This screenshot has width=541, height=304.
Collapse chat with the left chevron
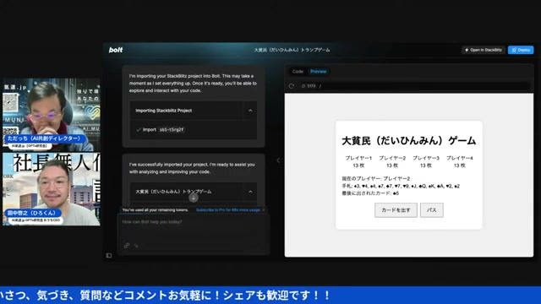click(278, 160)
